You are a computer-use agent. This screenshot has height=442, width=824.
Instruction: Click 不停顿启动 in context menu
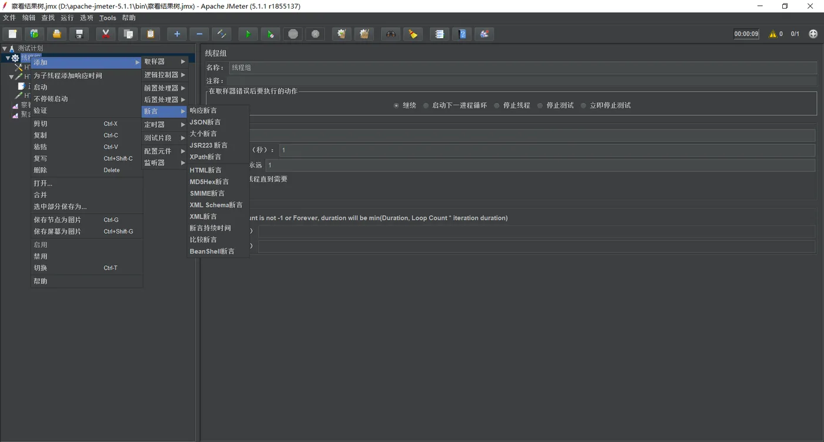[x=87, y=98]
